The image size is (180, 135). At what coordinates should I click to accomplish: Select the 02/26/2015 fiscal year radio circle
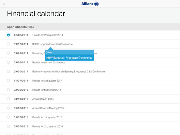[x=8, y=90]
